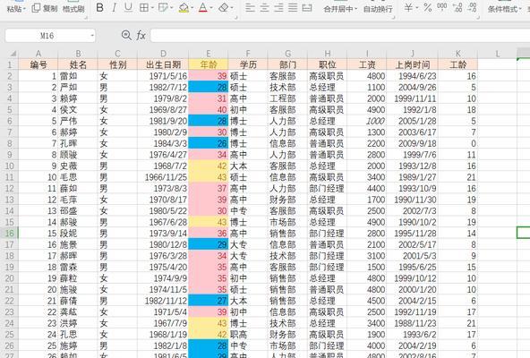
Task: Open the font color dropdown arrow
Action: click(211, 8)
